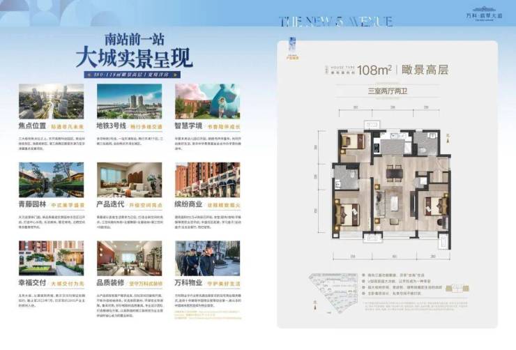The image size is (516, 350).
Task: Click the description paragraph under 品质装修
Action: click(x=130, y=305)
